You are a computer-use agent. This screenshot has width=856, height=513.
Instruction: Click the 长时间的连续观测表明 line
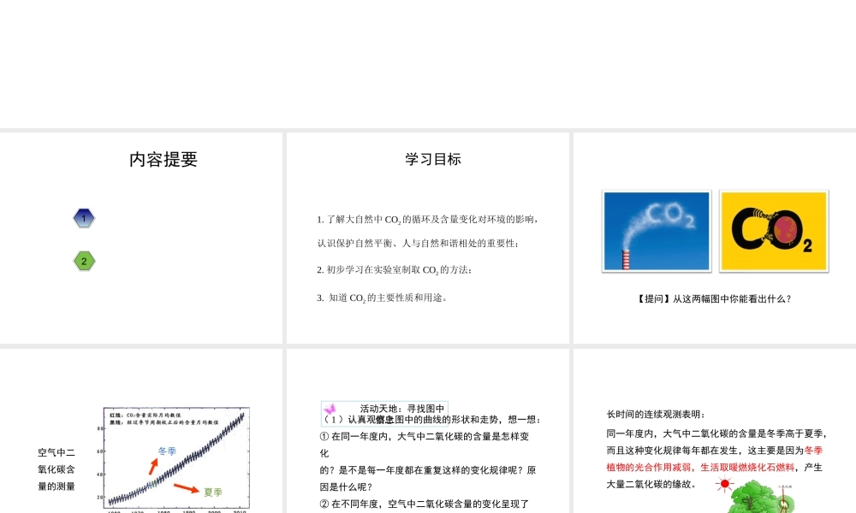tap(657, 415)
